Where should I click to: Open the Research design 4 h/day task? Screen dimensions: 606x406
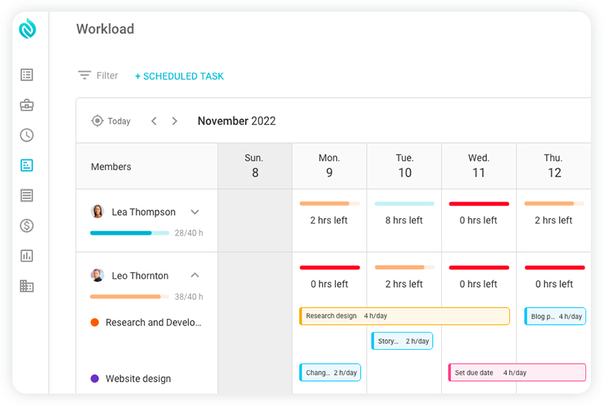coord(404,316)
